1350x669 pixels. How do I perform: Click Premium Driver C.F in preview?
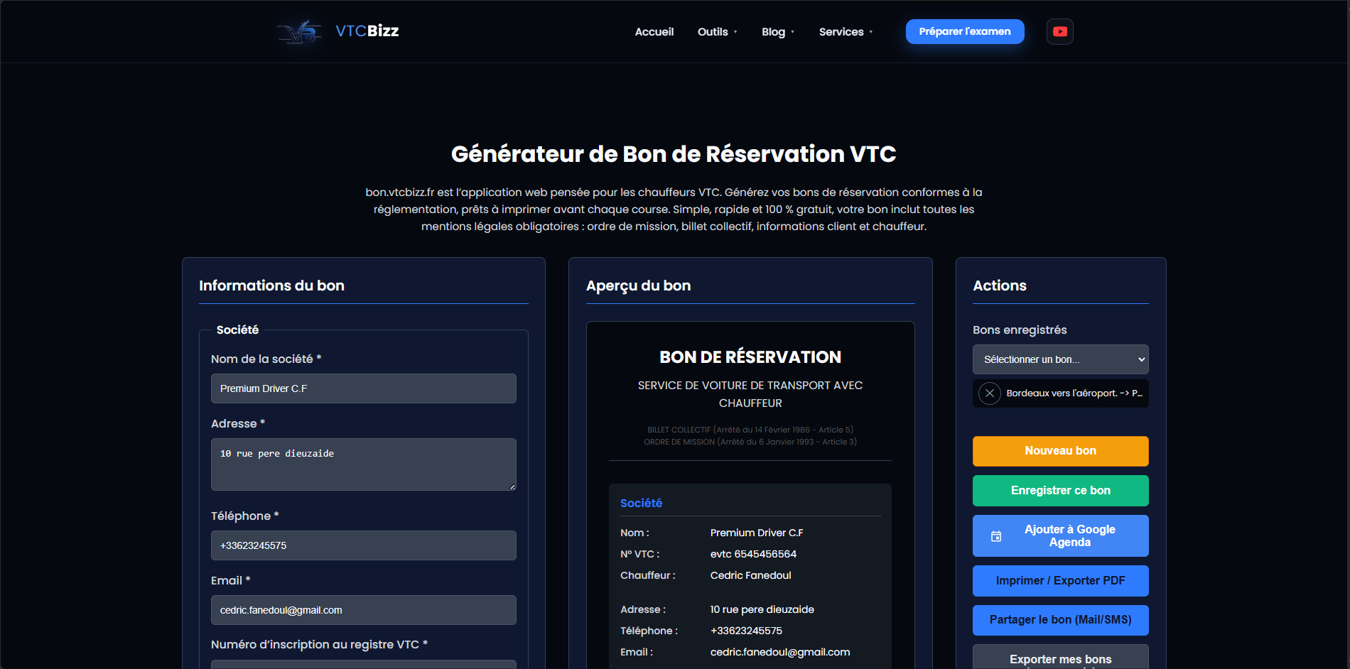tap(757, 533)
